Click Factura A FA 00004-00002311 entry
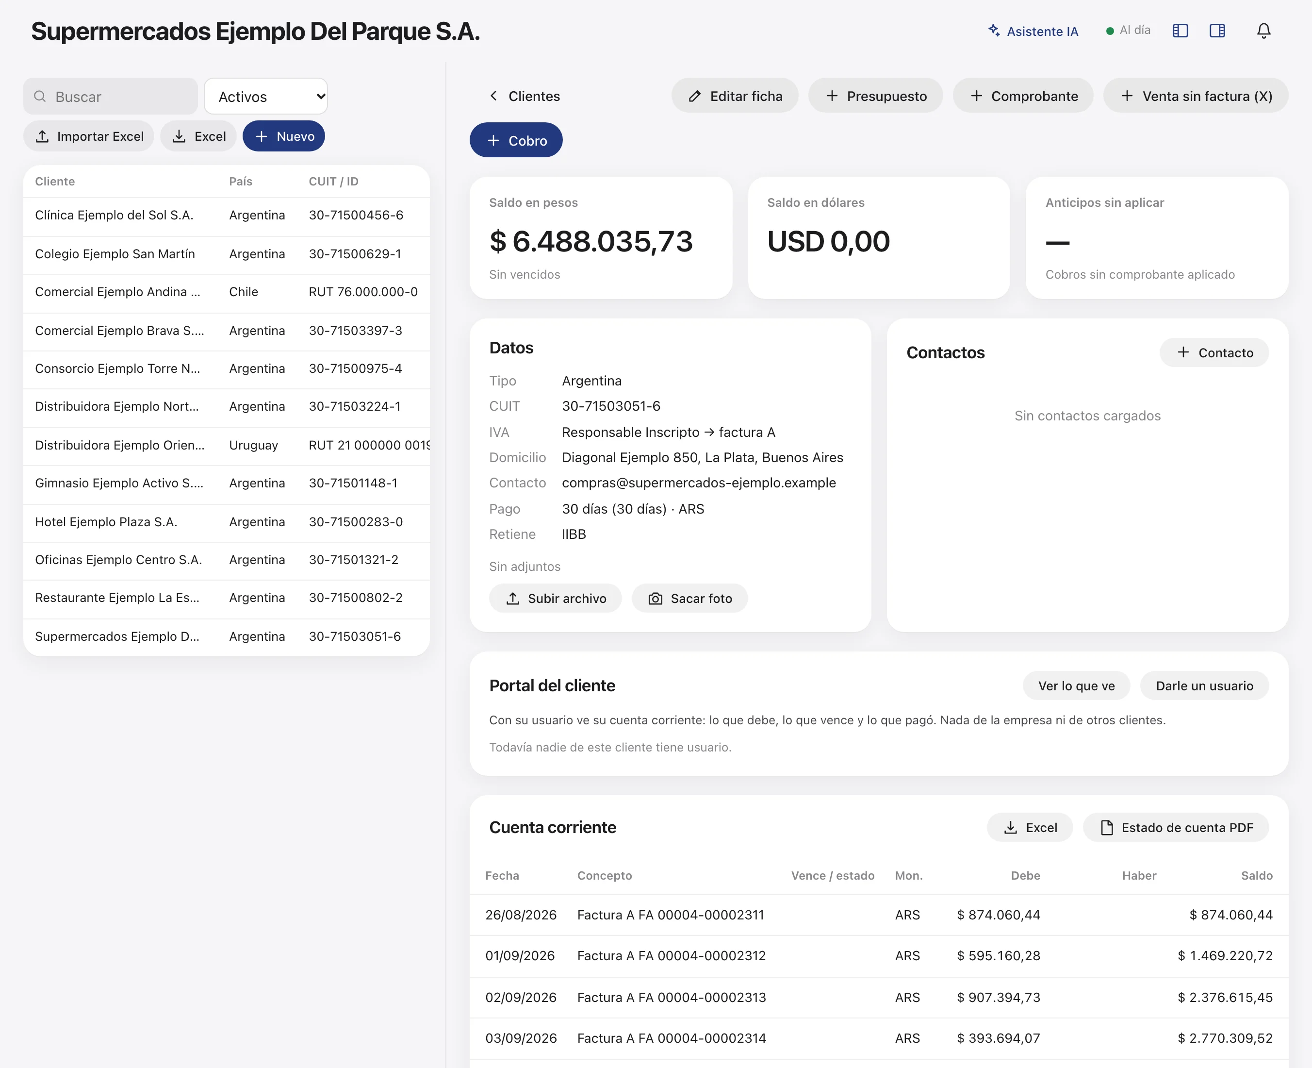1312x1068 pixels. click(x=879, y=916)
